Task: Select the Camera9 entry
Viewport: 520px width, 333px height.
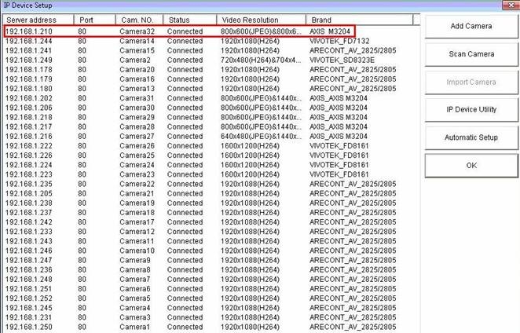Action: click(135, 261)
